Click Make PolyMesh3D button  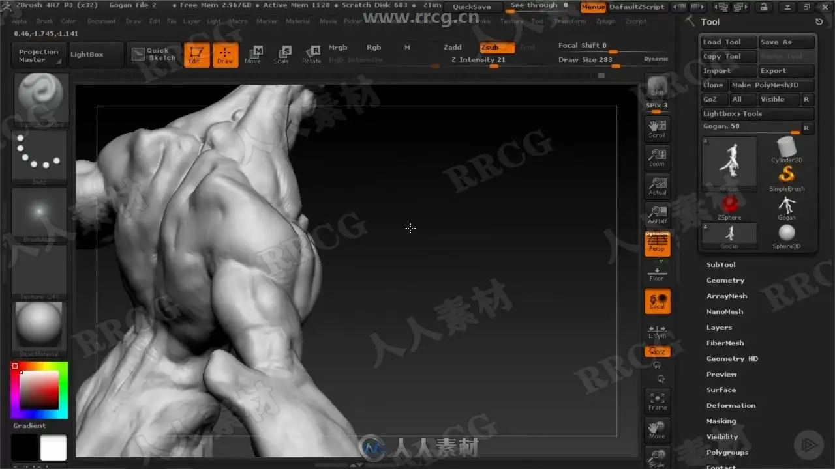coord(772,85)
